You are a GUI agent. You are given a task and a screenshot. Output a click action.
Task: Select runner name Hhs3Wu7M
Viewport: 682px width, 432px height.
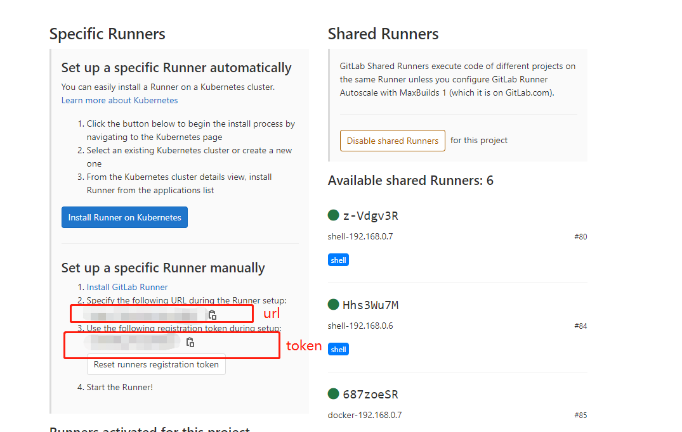(x=371, y=305)
